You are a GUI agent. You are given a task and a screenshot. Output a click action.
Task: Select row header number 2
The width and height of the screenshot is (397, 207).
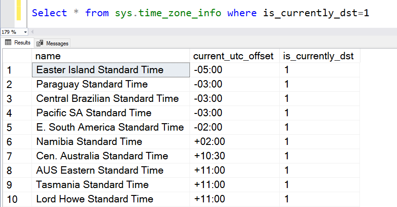click(17, 84)
